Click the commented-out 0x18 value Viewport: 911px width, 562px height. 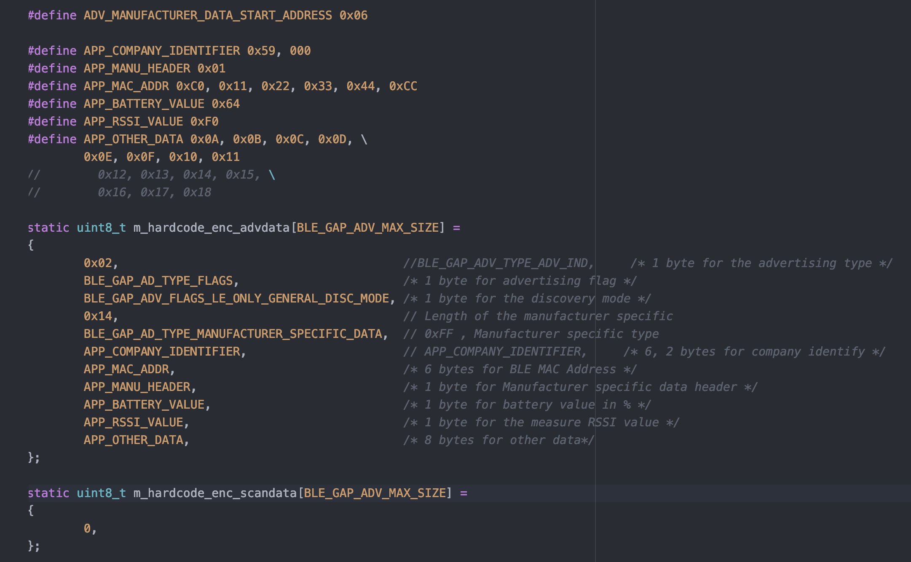click(x=197, y=193)
